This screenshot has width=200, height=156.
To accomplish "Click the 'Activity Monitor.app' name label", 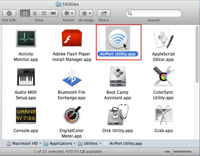I will (x=26, y=56).
